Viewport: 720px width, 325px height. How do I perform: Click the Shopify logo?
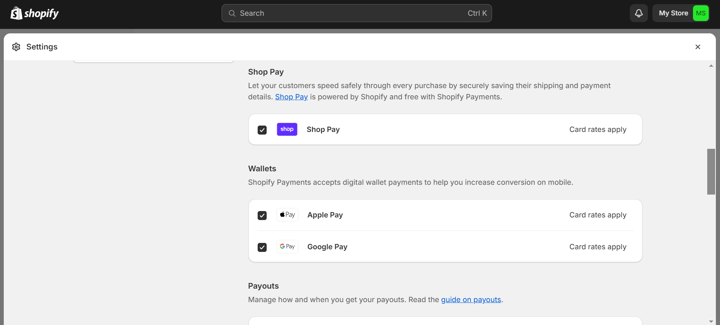[x=35, y=13]
